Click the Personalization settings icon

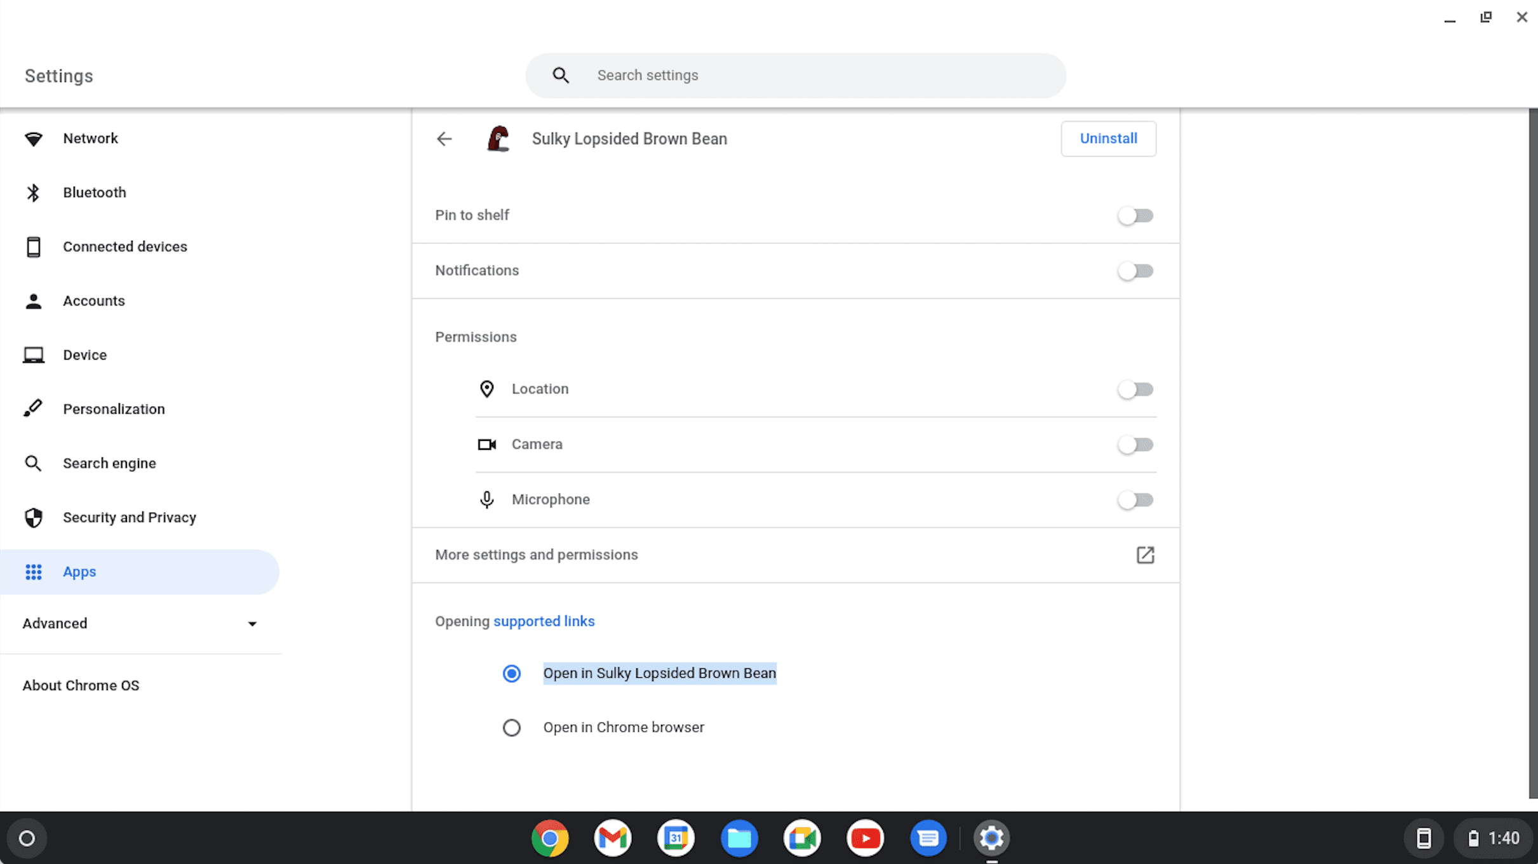click(33, 408)
